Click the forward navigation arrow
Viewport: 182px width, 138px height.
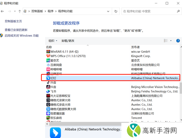pyautogui.click(x=9, y=11)
